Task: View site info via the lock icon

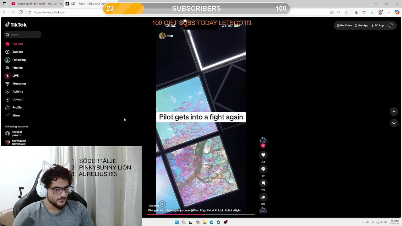Action: 30,12
